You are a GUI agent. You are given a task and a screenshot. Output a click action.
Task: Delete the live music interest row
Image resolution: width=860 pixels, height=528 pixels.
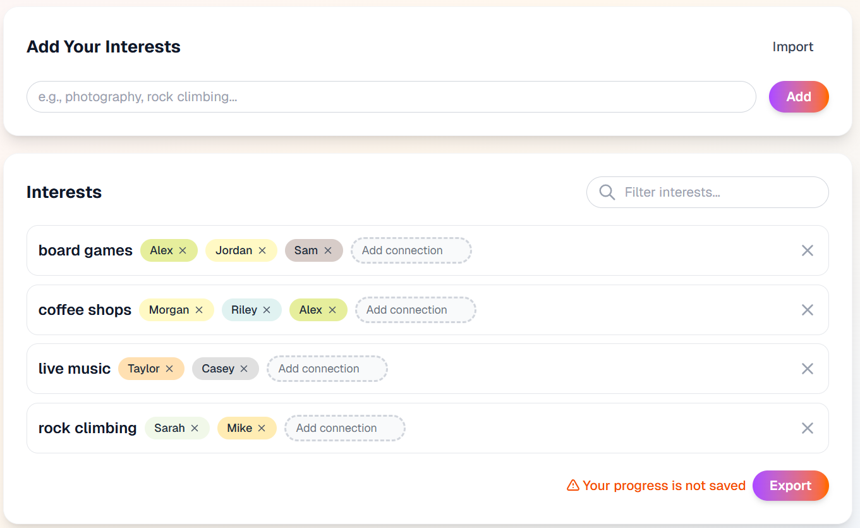tap(807, 368)
